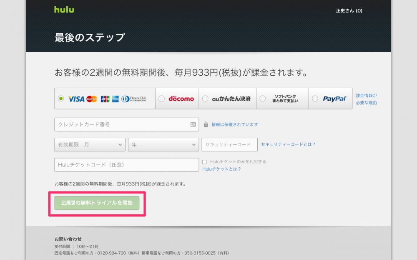
Task: Select the PayPal radio button
Action: click(315, 99)
